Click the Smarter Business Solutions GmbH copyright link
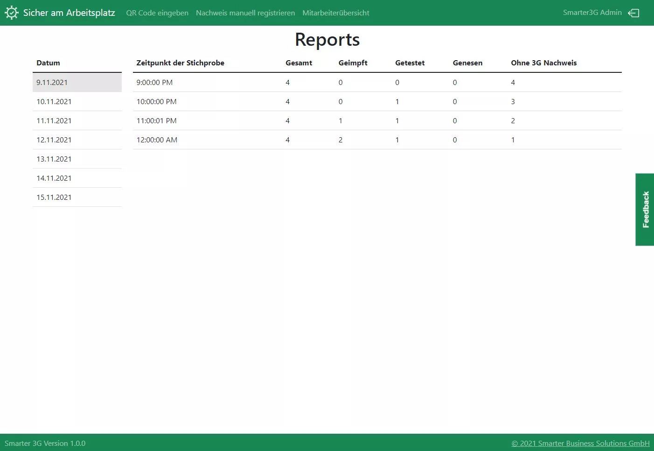Screen dimensions: 654x451 click(x=580, y=443)
